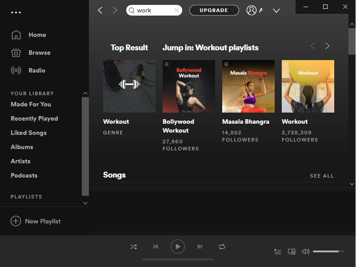
Task: Collapse Your Library with up chevron
Action: pos(85,93)
